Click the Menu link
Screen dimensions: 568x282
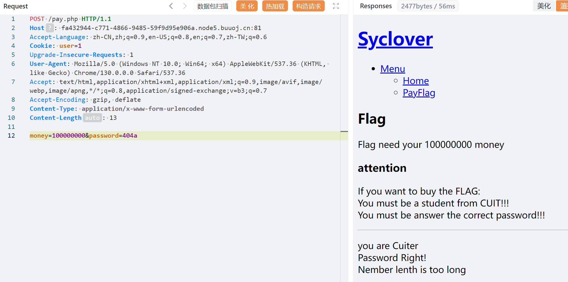tap(392, 69)
